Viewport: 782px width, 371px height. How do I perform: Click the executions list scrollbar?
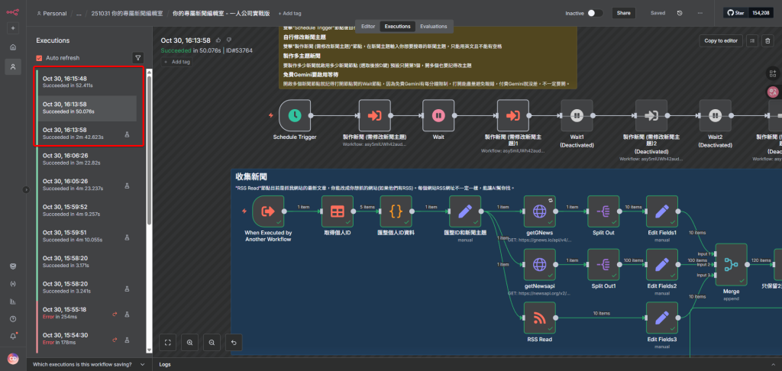[149, 150]
